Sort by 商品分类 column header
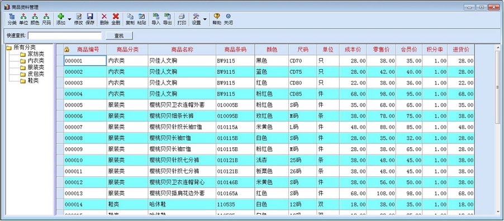Viewport: 504px width, 221px height. [x=127, y=50]
